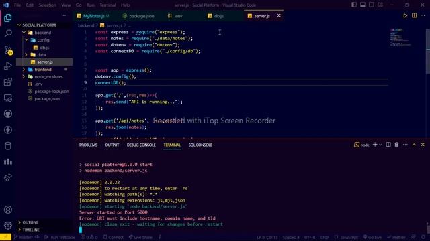Open the Selection menu
430x241 pixels.
(47, 5)
